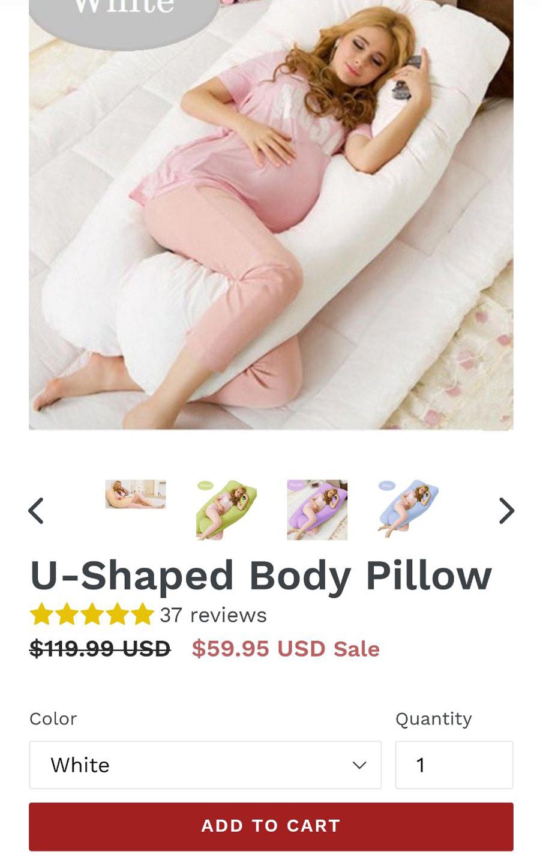540x863 pixels.
Task: Click the Quantity field label
Action: point(434,719)
